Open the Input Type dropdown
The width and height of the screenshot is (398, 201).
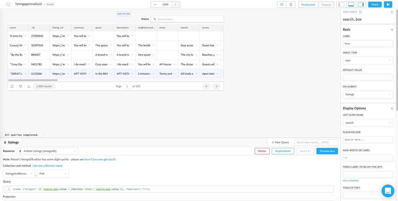pos(368,60)
